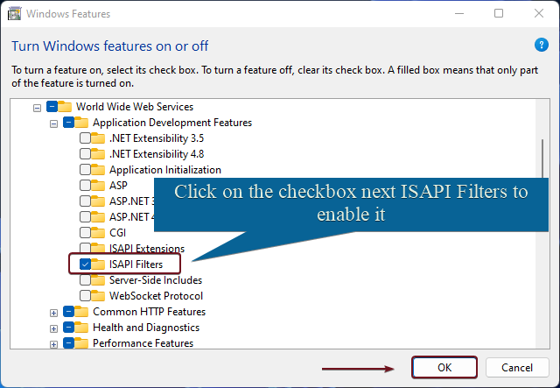Click the Cancel button
Viewport: 560px width, 388px height.
[x=517, y=367]
